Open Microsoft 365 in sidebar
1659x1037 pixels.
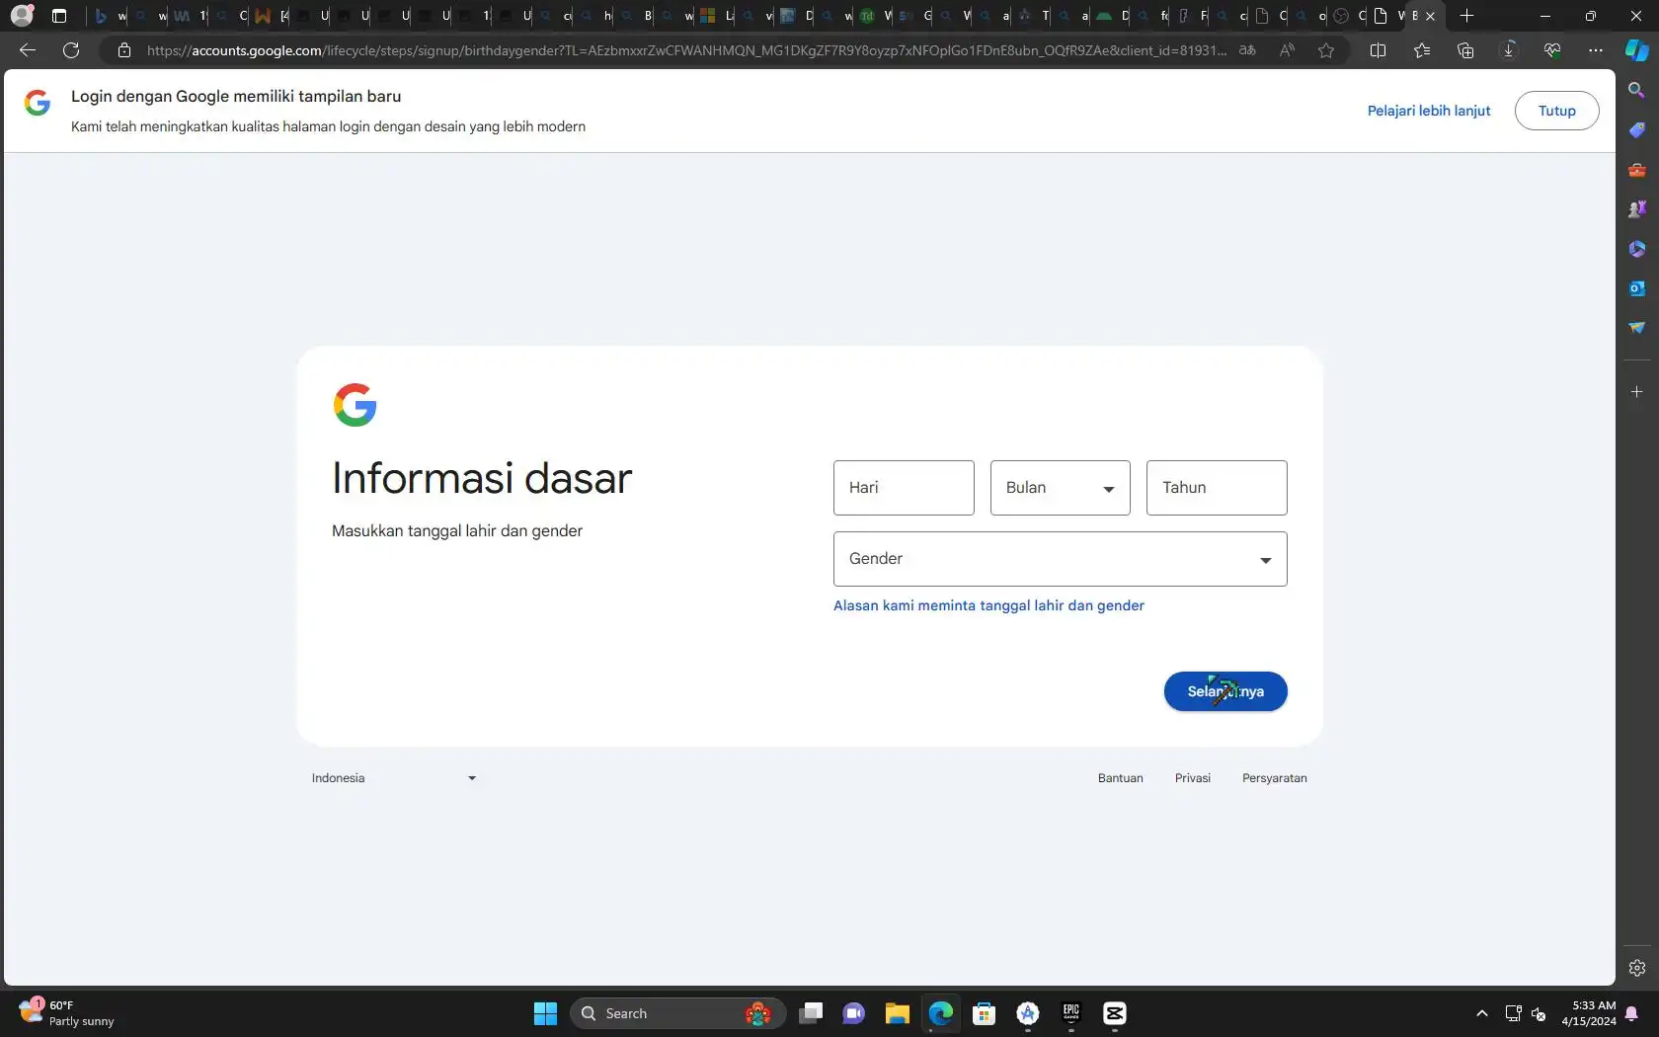click(x=1637, y=249)
